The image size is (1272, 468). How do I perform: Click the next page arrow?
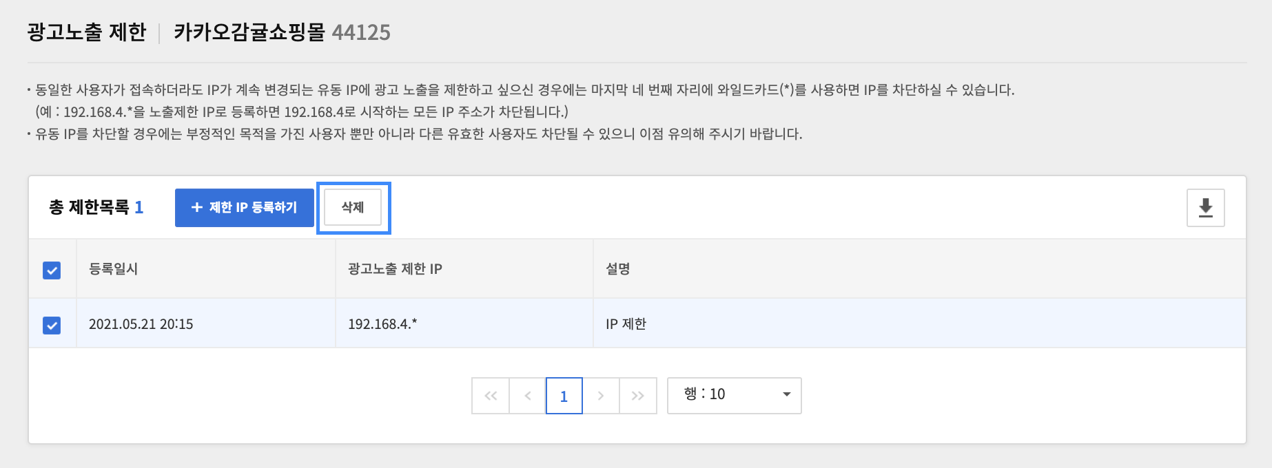(601, 396)
